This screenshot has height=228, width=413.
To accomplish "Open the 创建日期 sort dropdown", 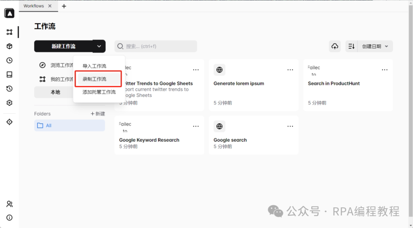I will pos(375,46).
